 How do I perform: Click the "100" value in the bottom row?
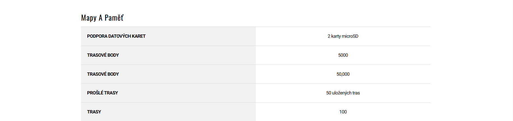coord(343,112)
